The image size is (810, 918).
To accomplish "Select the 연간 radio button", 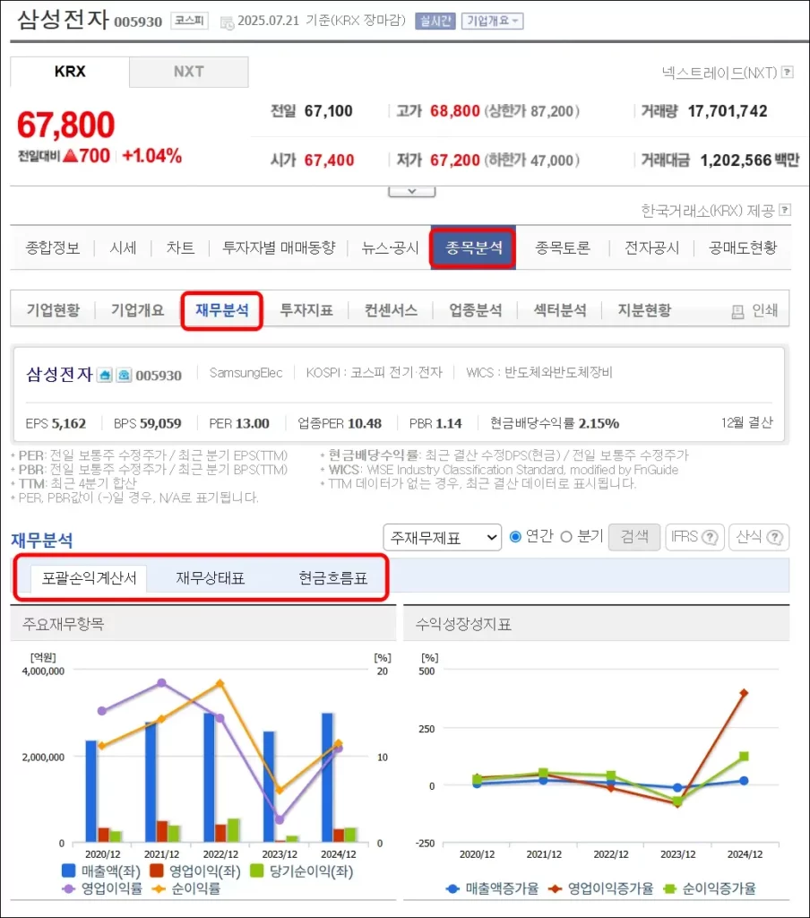I will (x=515, y=536).
